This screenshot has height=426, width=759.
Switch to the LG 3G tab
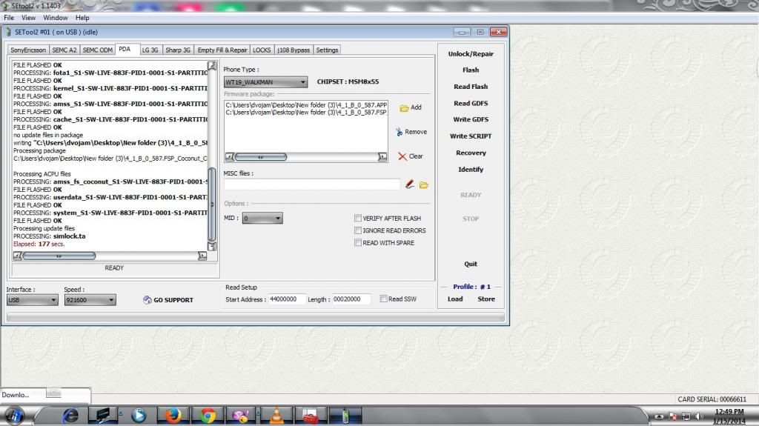coord(150,50)
